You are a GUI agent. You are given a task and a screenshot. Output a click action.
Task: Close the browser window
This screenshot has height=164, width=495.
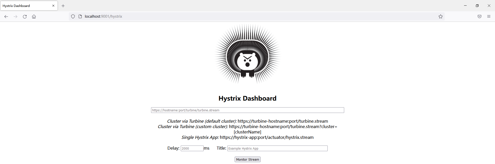coord(489,6)
